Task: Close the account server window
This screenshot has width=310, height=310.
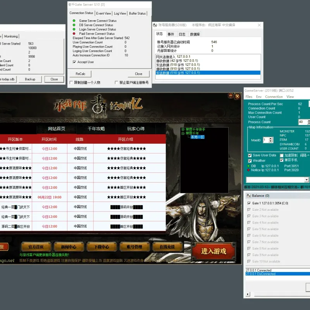Action: click(x=259, y=25)
